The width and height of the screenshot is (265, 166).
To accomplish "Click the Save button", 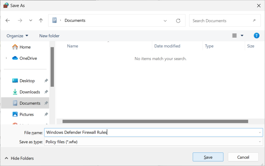I will click(208, 157).
